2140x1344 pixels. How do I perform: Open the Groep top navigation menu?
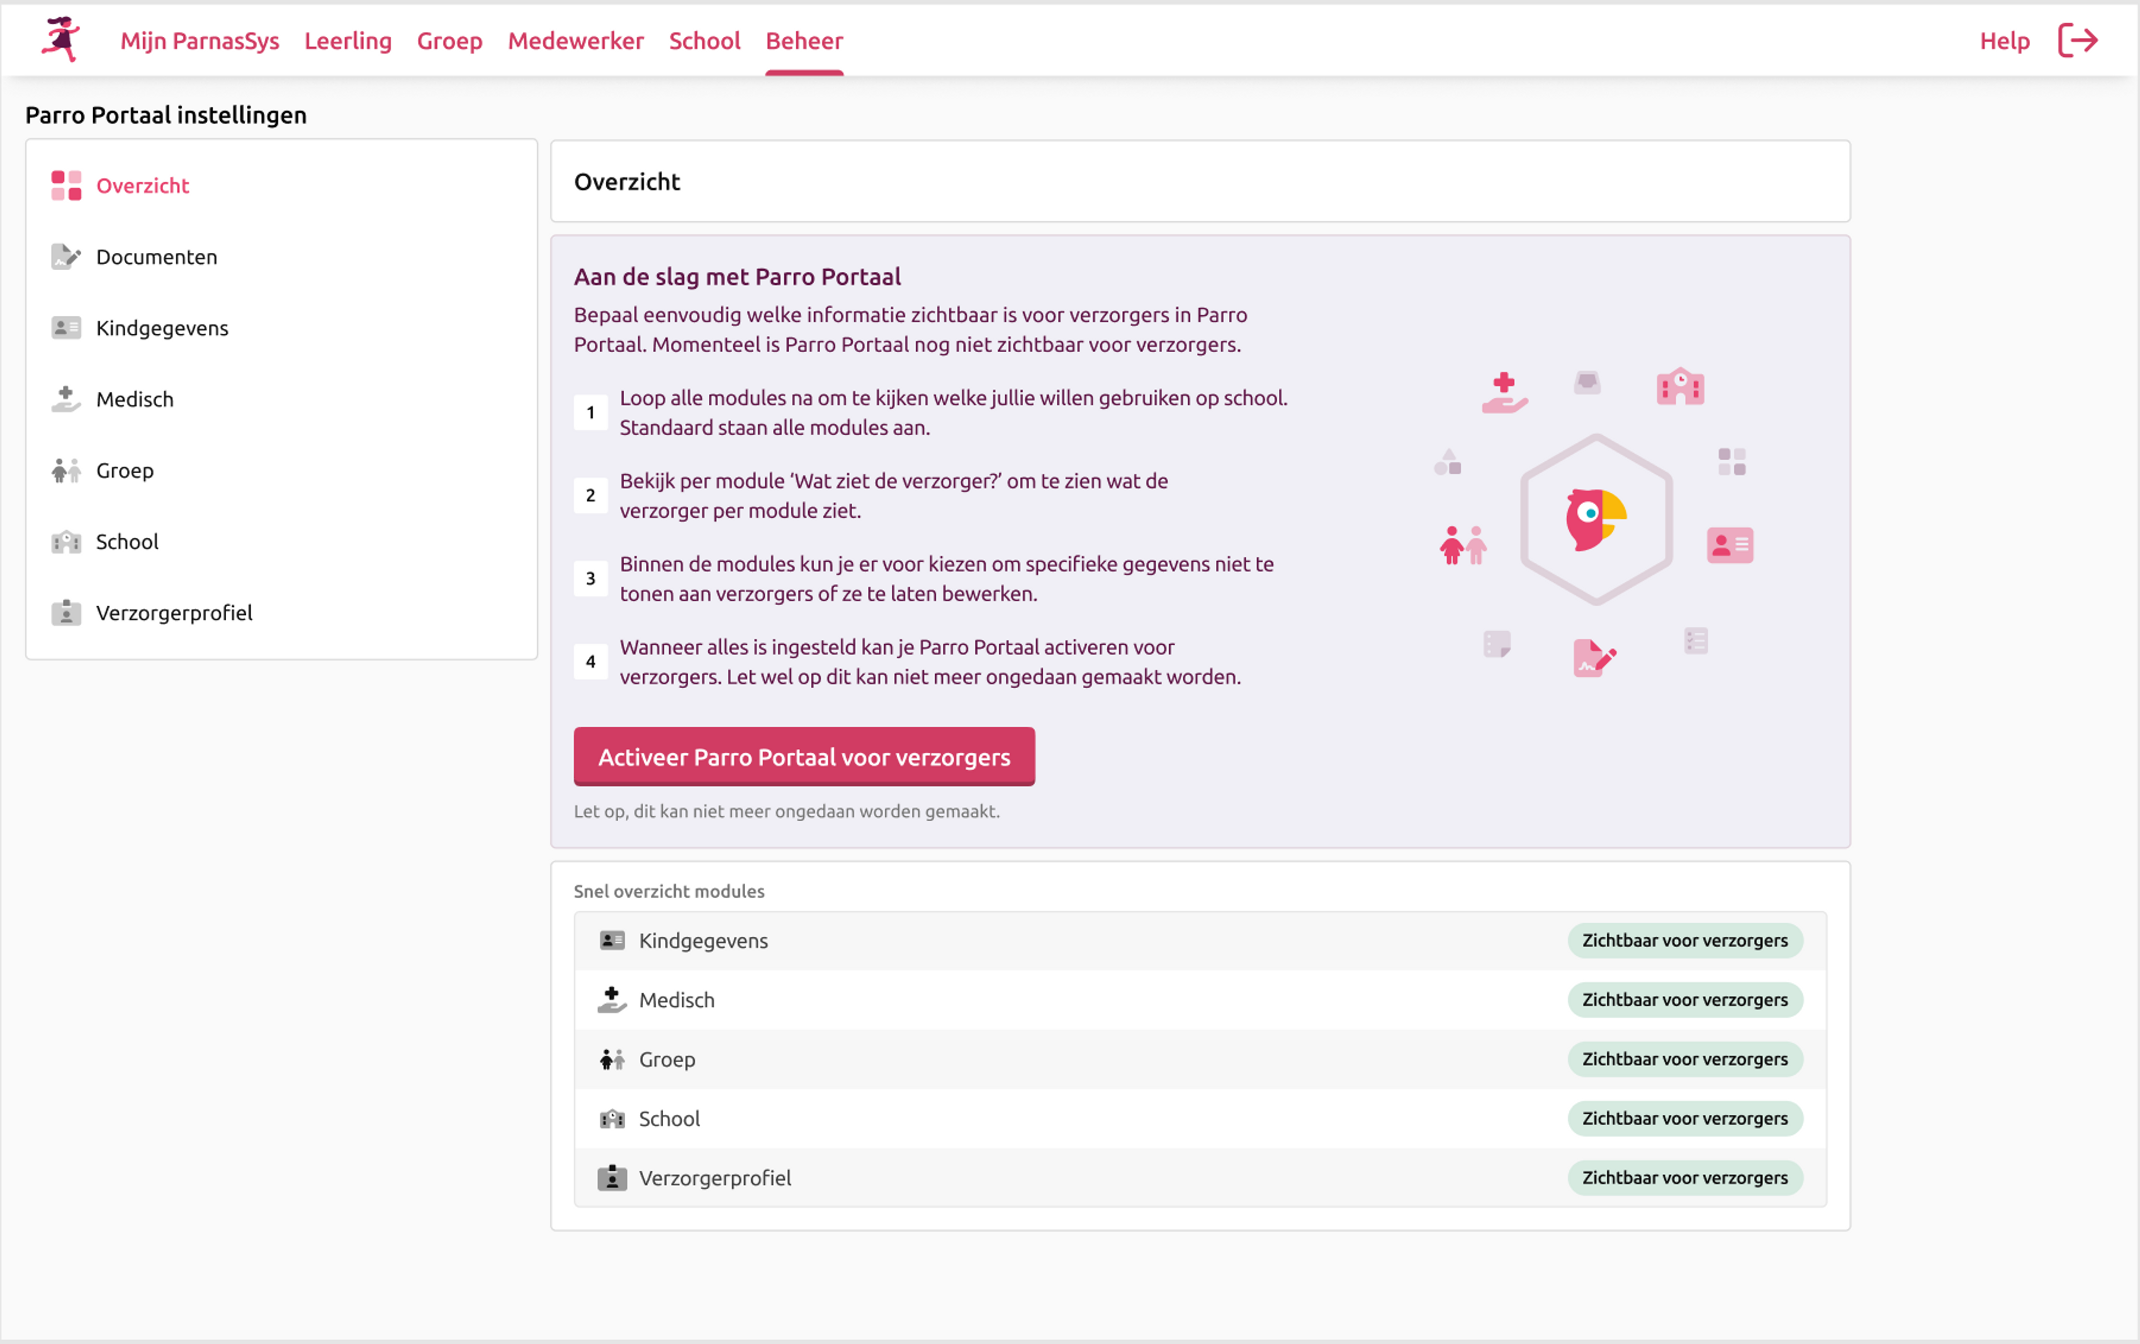click(x=449, y=41)
